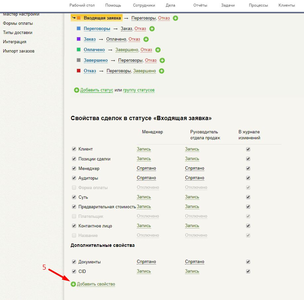
Task: Open Формы оплаты in sidebar
Action: 18,23
